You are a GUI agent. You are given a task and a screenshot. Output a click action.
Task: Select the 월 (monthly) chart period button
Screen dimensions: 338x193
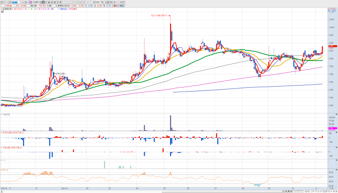click(49, 2)
